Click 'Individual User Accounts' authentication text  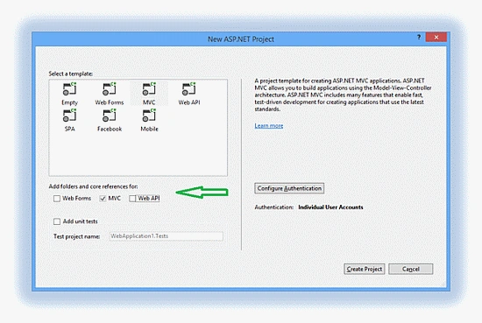tap(330, 207)
